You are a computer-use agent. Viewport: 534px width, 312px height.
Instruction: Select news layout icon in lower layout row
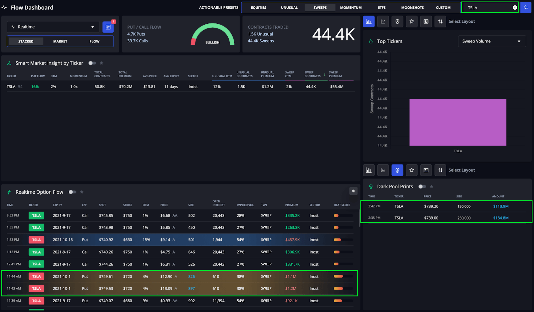click(426, 170)
